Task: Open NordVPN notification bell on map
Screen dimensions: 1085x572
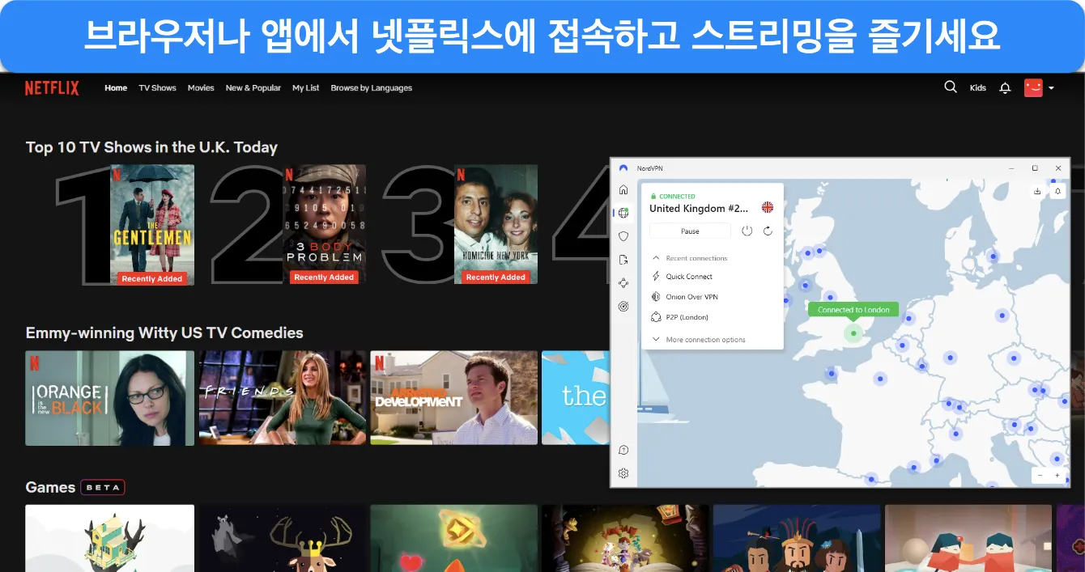Action: tap(1057, 192)
